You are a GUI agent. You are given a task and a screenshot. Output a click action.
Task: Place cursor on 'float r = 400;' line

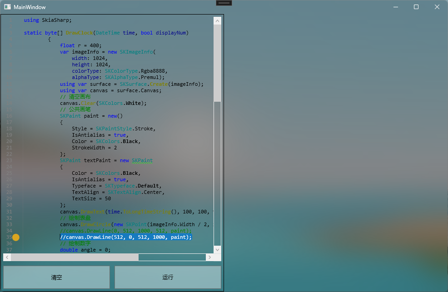[x=81, y=45]
